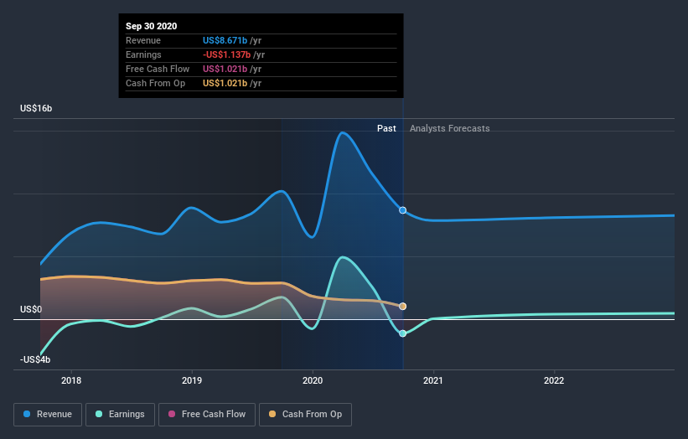
Task: Click the 'Revenue' row label in tooltip
Action: [143, 40]
